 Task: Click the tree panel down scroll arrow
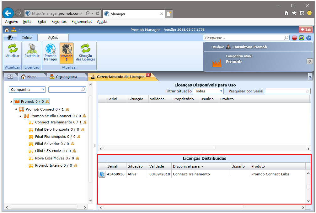[90, 200]
